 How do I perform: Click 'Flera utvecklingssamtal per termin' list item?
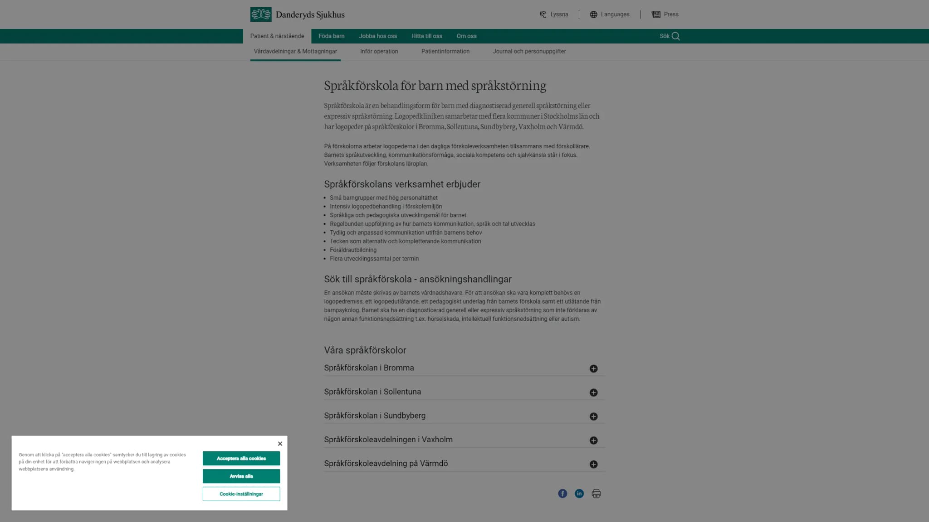[374, 259]
